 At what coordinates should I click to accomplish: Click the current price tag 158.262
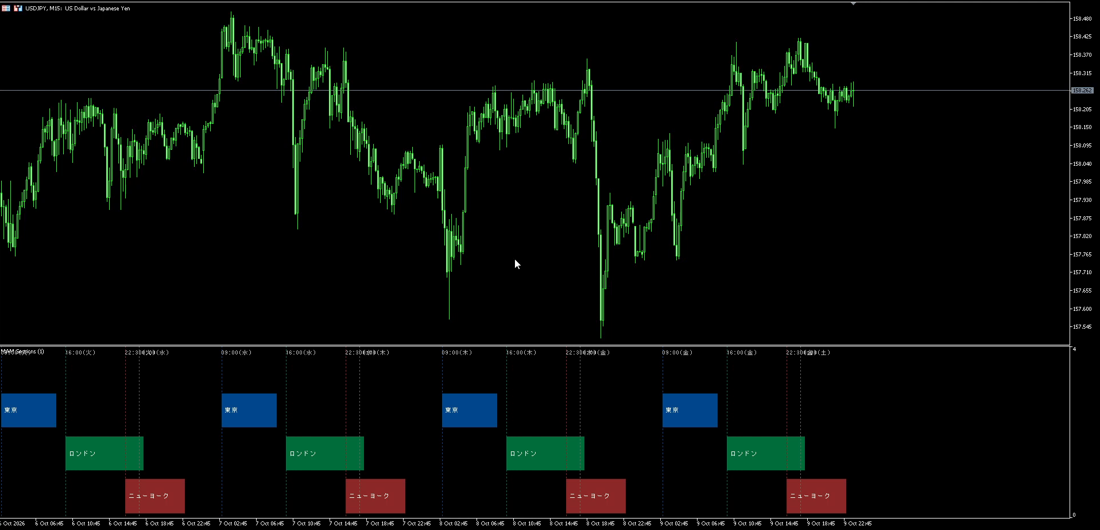[1082, 91]
